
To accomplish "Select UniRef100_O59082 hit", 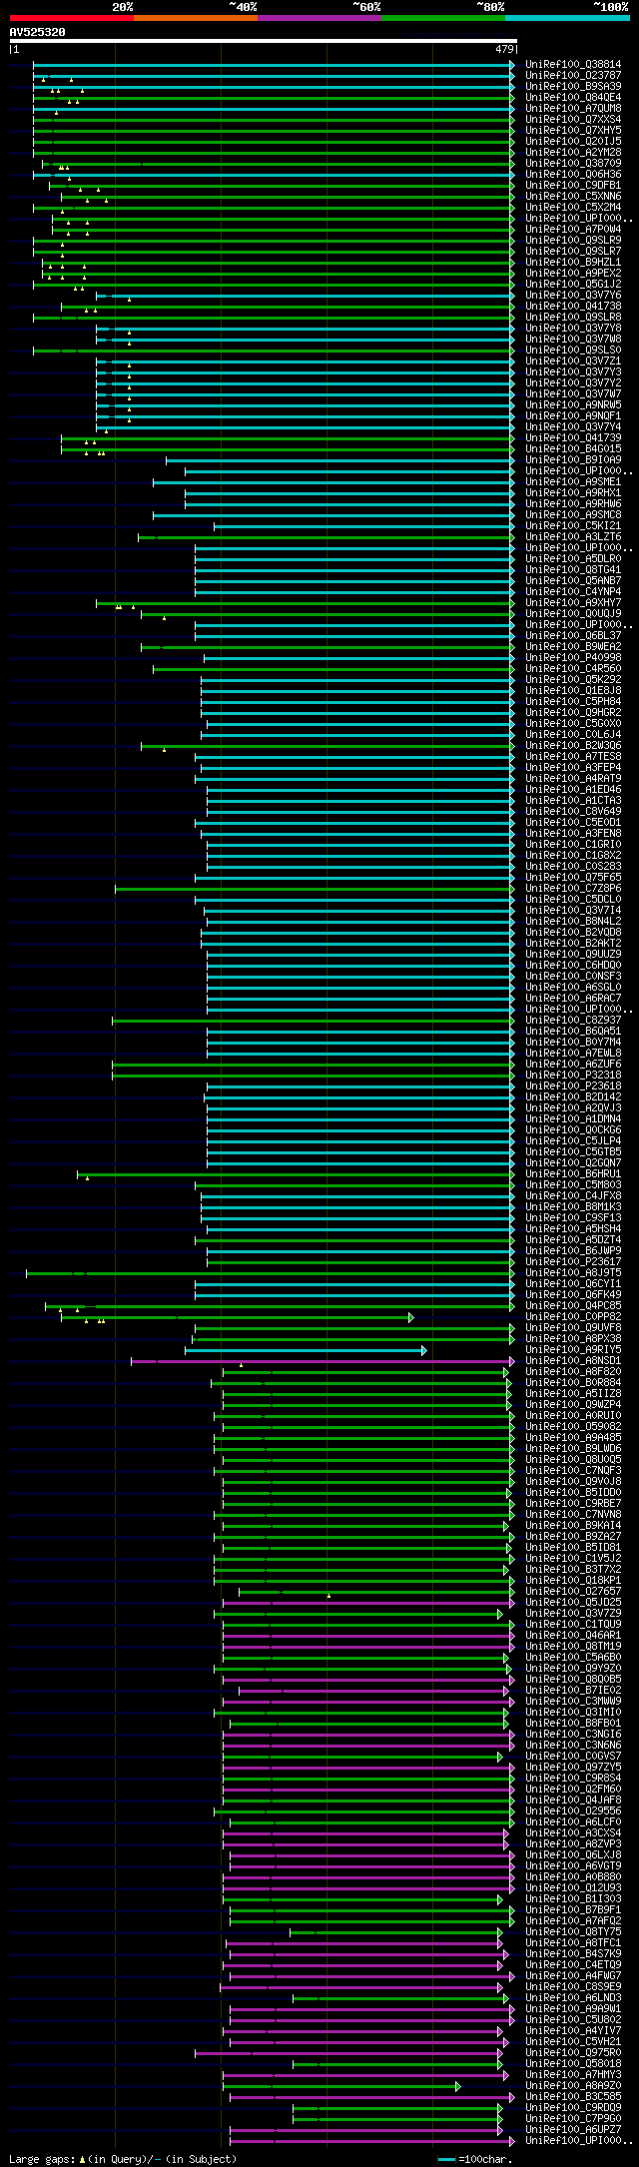I will [x=573, y=1427].
